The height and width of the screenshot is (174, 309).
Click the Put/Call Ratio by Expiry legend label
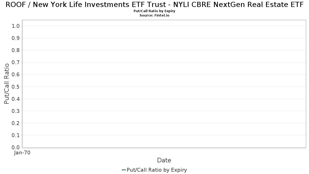click(x=157, y=170)
